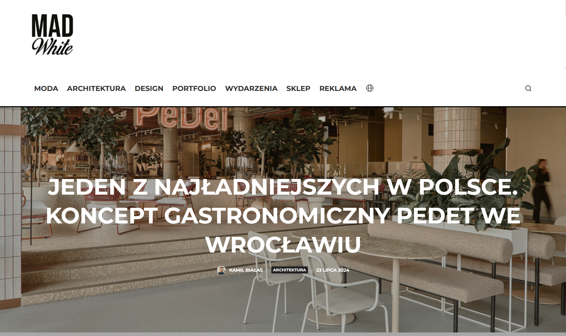The image size is (566, 336).
Task: Click the MAD White logo
Action: (x=52, y=34)
